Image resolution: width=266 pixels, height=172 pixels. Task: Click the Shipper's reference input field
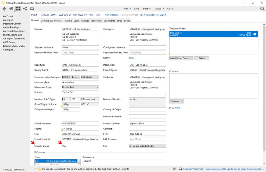click(x=80, y=47)
